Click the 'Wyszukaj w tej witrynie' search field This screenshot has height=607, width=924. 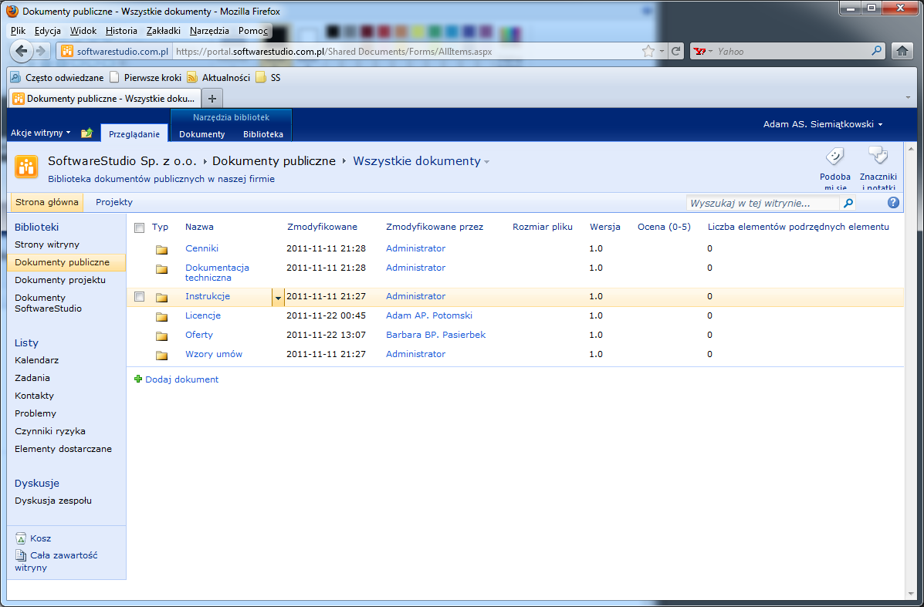coord(763,203)
